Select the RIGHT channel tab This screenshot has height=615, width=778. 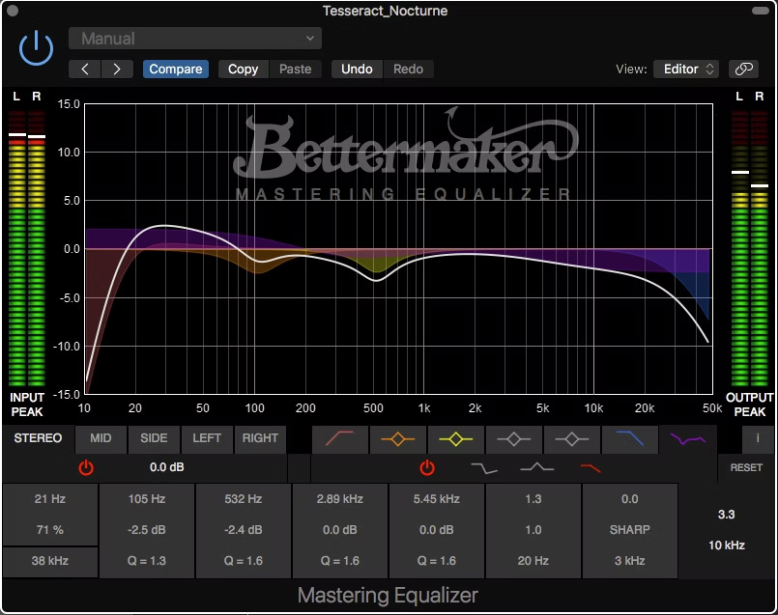click(x=260, y=438)
